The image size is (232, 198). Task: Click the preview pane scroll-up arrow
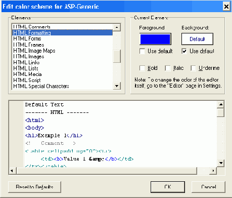pyautogui.click(x=220, y=105)
